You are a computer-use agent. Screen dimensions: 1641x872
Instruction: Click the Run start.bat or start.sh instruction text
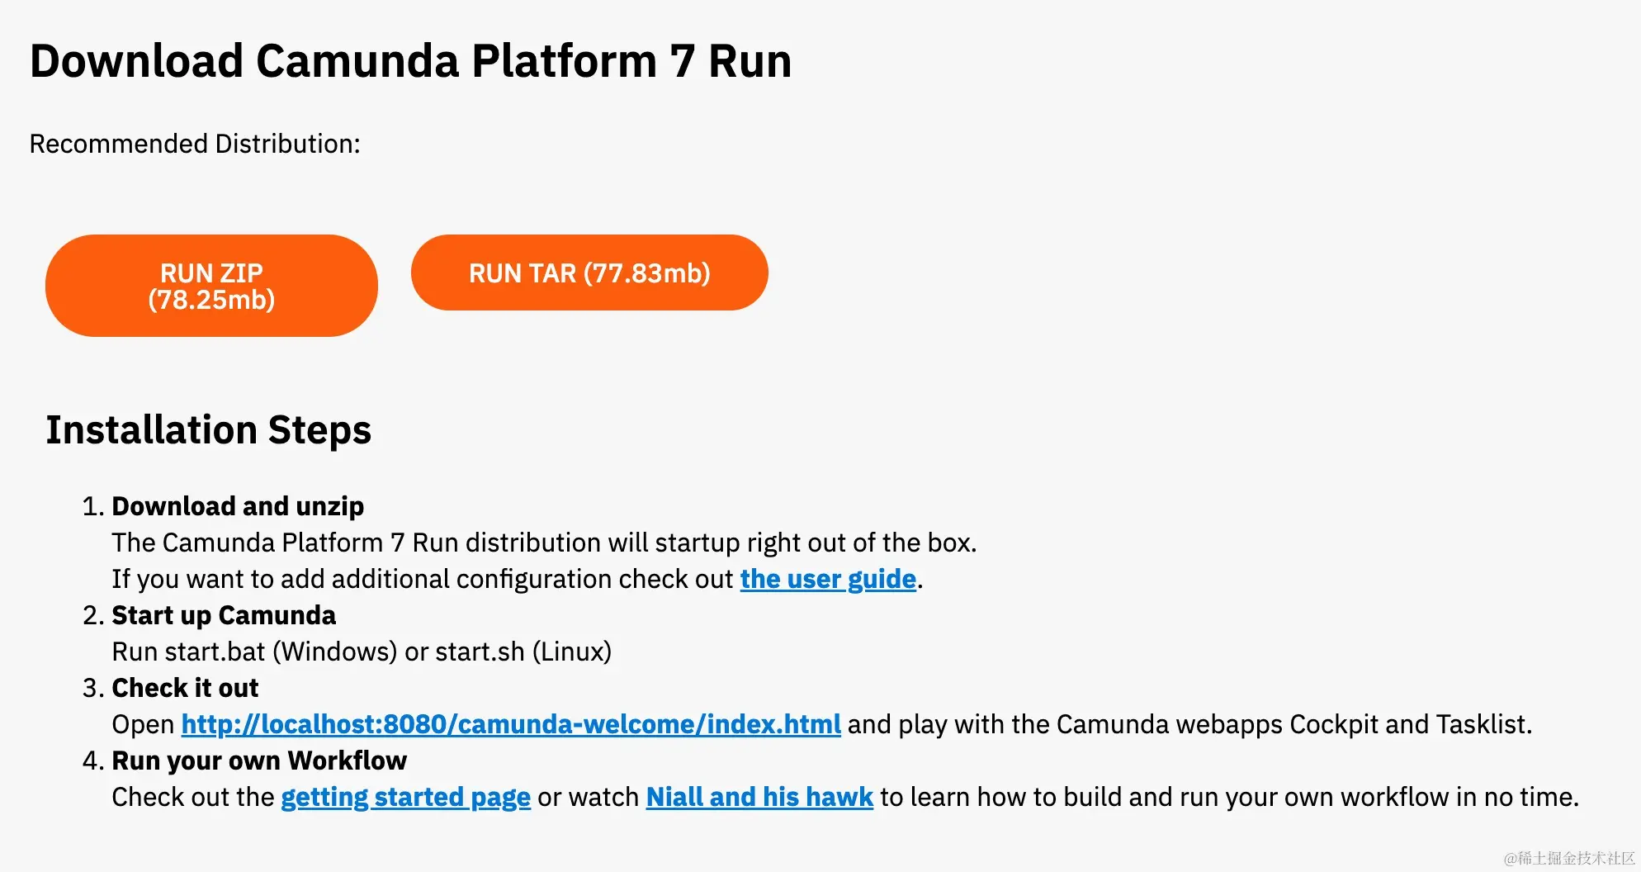coord(362,652)
